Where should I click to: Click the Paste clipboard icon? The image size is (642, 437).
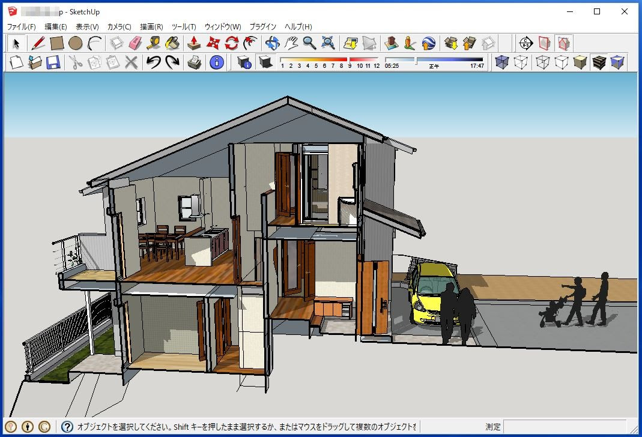(x=112, y=62)
